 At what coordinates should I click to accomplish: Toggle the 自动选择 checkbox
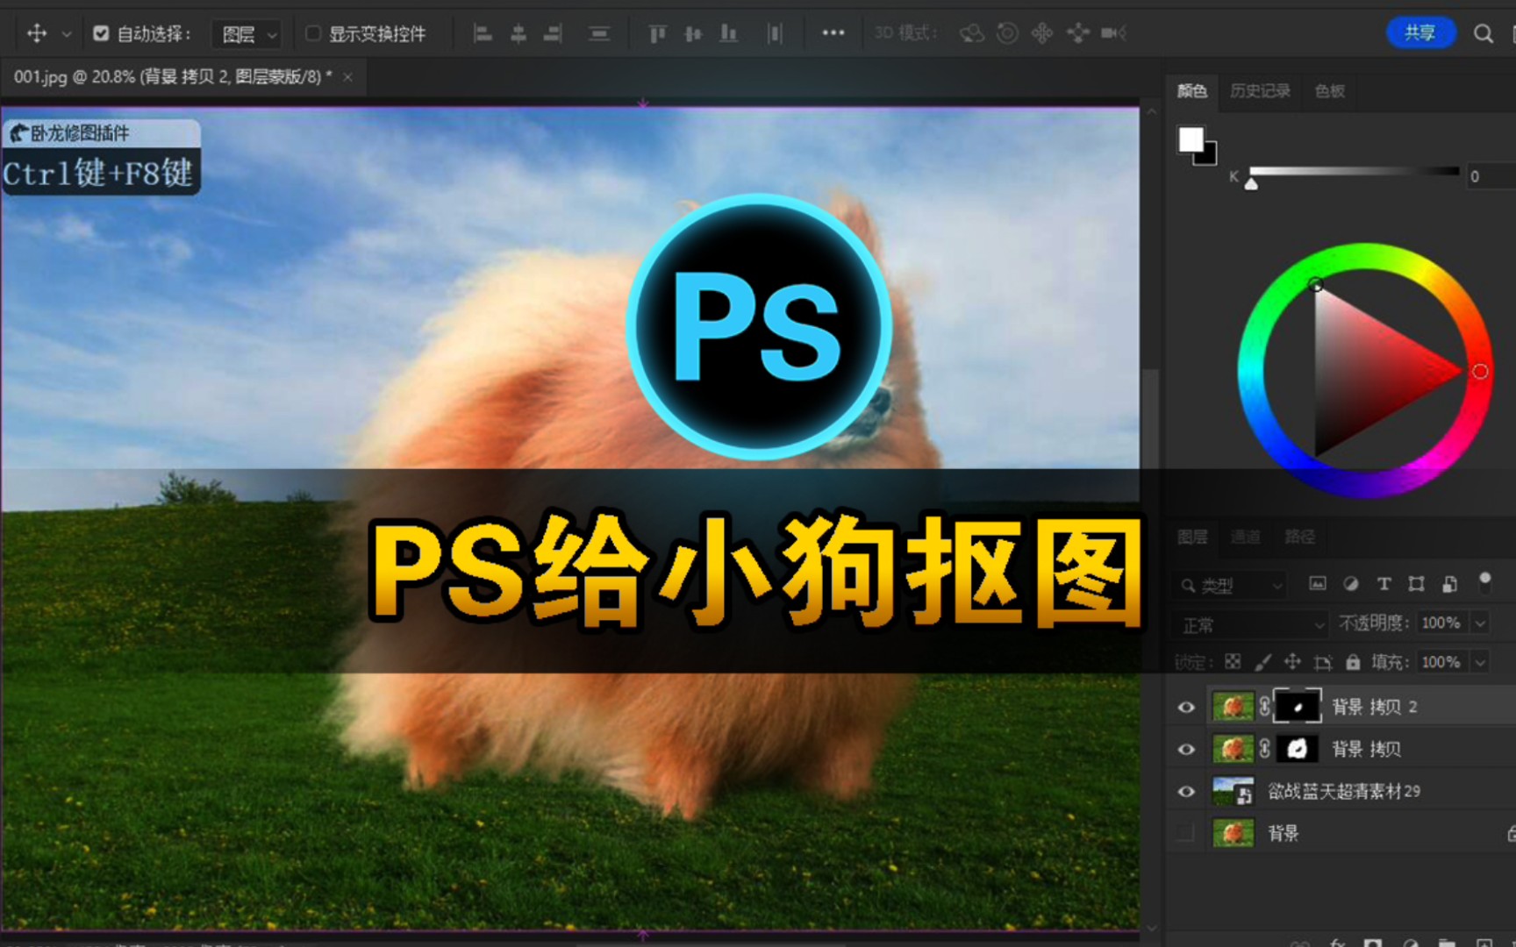(x=101, y=33)
